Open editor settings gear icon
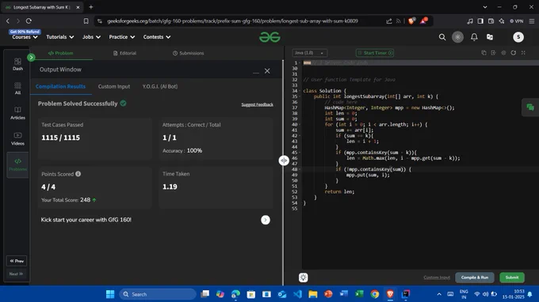 pyautogui.click(x=503, y=53)
